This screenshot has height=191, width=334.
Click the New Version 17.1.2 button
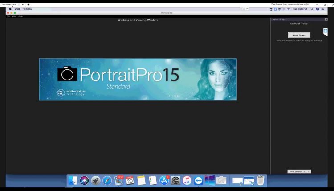pyautogui.click(x=299, y=171)
